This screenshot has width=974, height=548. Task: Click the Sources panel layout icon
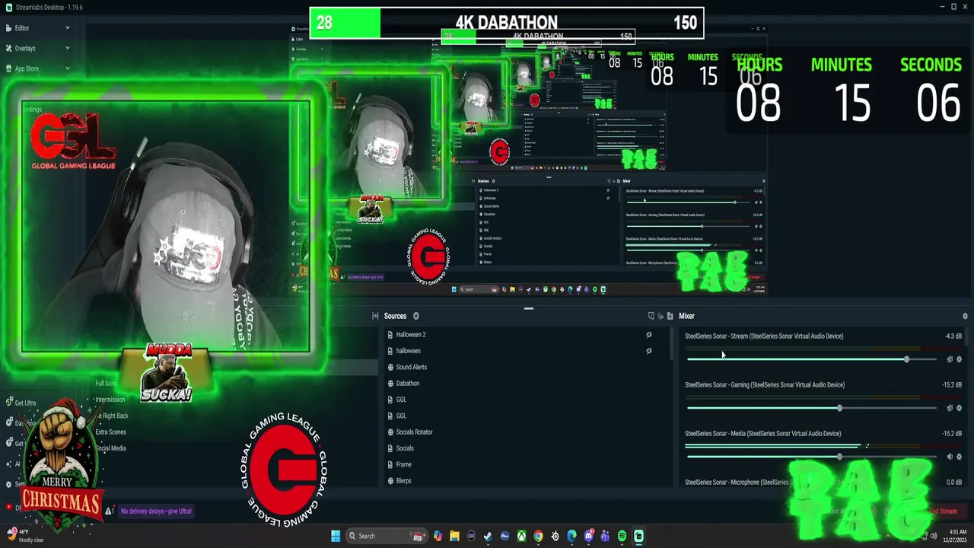pos(375,316)
